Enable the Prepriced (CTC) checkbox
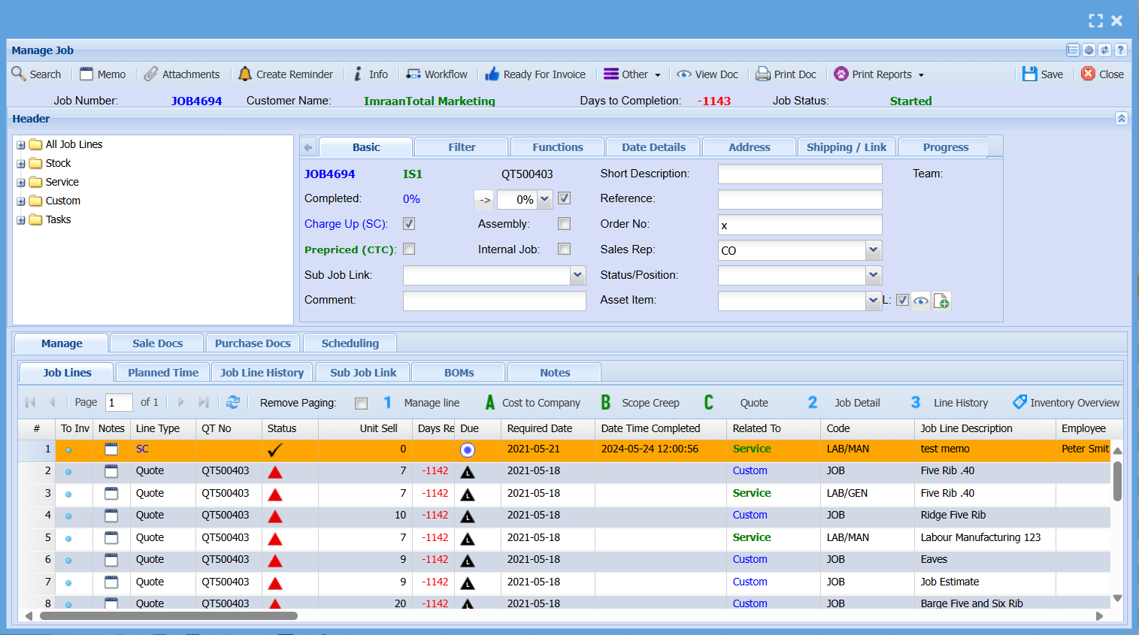Viewport: 1139px width, 635px height. [x=409, y=249]
